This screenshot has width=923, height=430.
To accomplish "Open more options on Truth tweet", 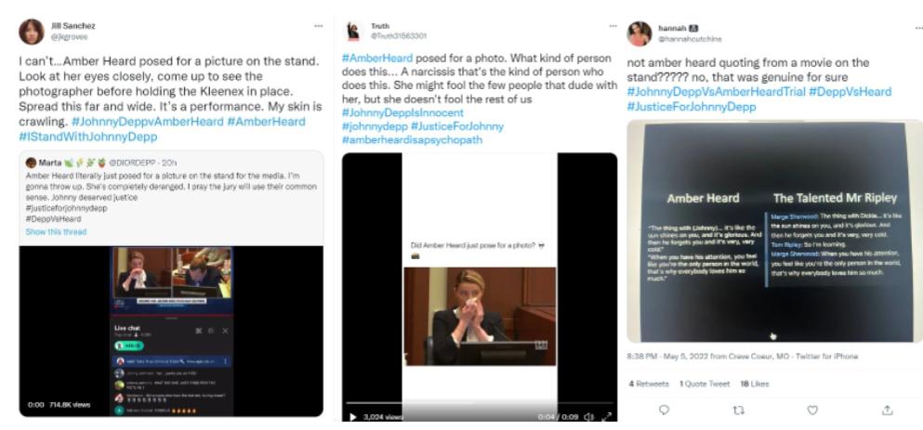I will 613,27.
